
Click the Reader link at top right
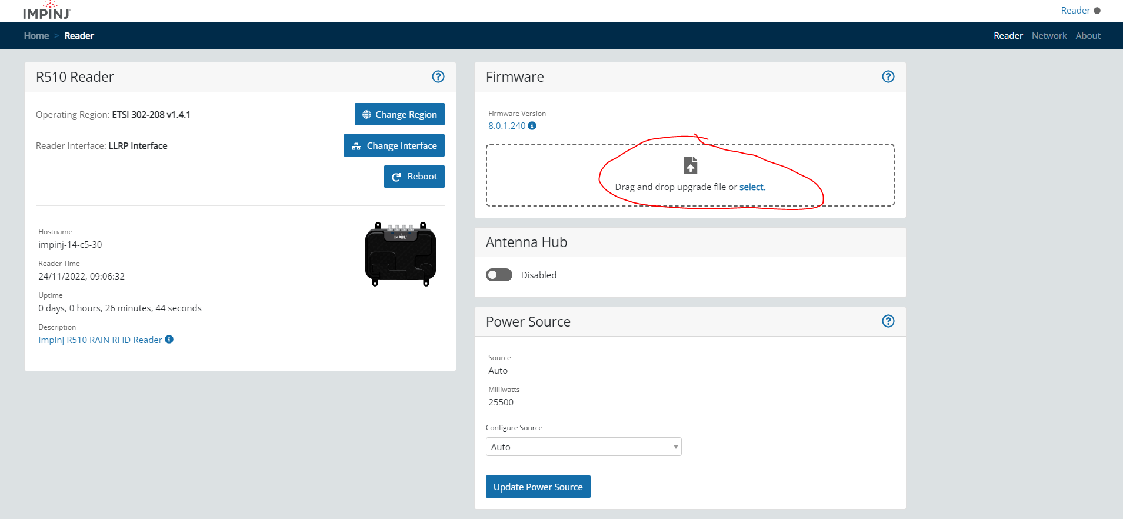1075,11
